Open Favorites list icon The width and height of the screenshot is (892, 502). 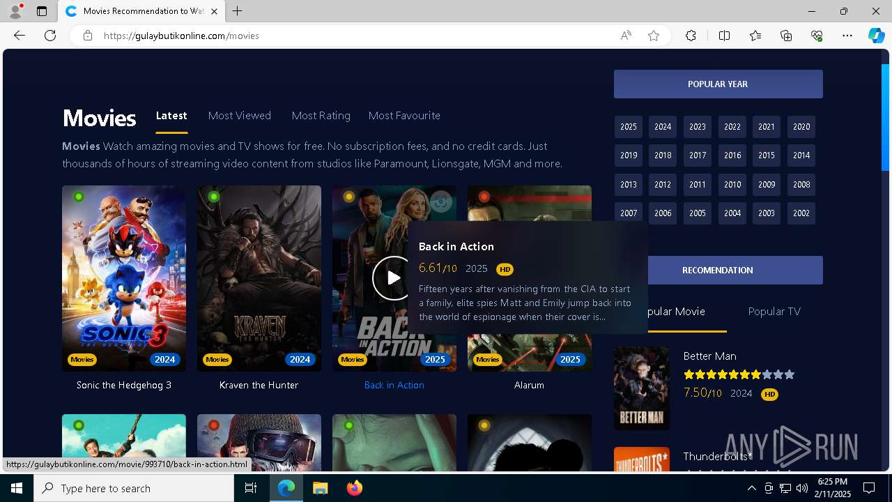(755, 36)
